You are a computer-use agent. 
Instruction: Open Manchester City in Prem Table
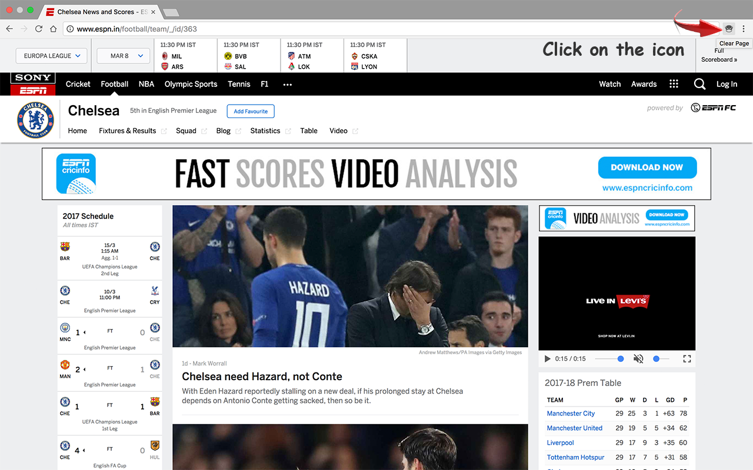click(571, 414)
